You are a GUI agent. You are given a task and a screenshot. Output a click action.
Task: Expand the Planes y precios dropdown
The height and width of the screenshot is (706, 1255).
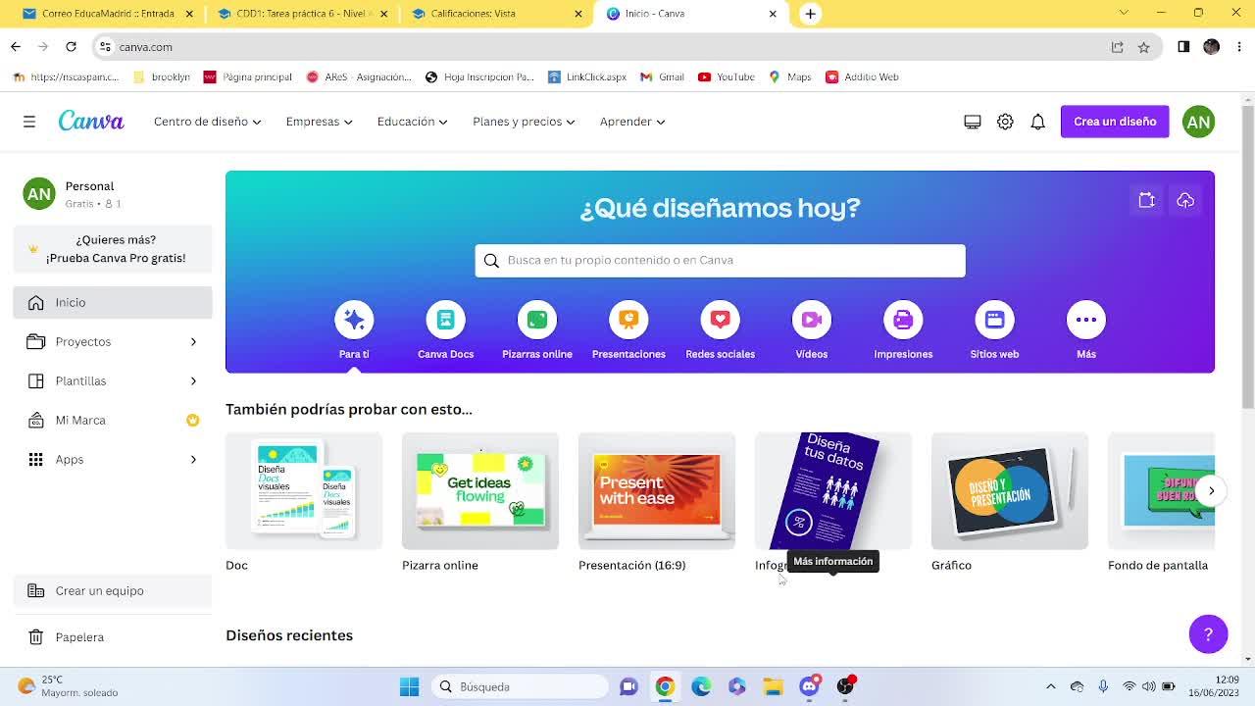(524, 122)
